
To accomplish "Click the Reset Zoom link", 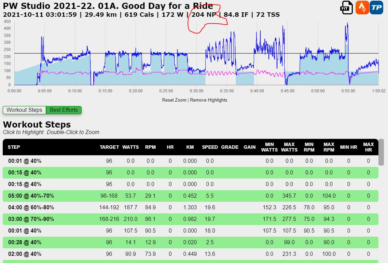I will coord(174,100).
